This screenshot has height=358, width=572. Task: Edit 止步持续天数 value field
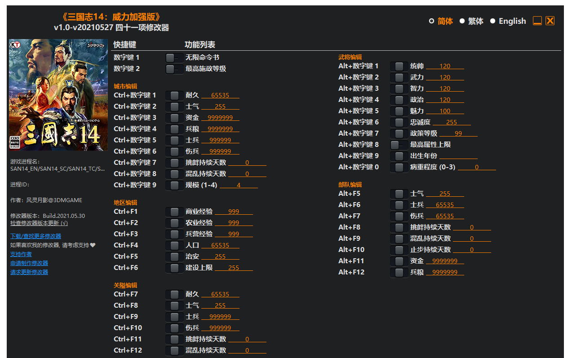click(x=472, y=250)
